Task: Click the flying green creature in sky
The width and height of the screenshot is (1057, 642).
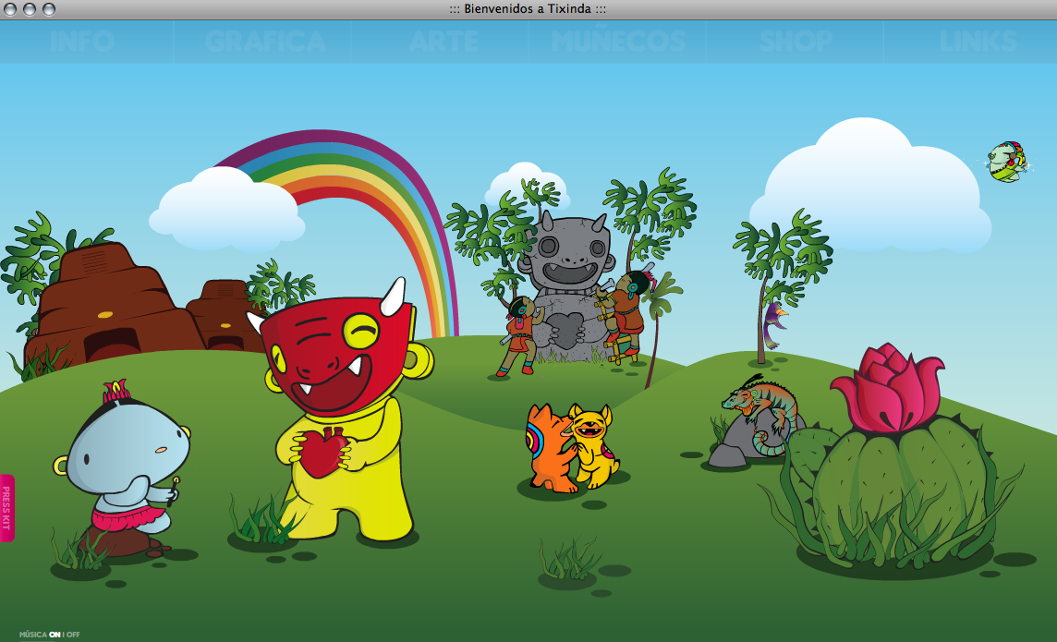Action: click(1005, 162)
